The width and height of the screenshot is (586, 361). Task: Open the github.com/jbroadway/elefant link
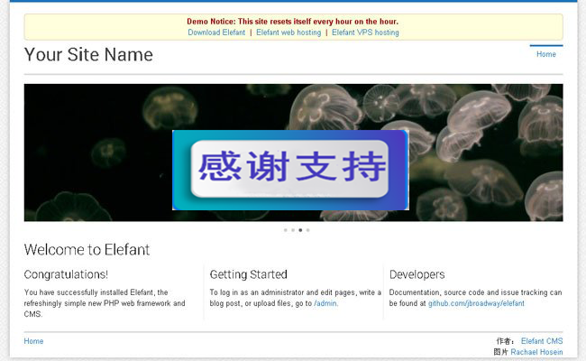[476, 303]
